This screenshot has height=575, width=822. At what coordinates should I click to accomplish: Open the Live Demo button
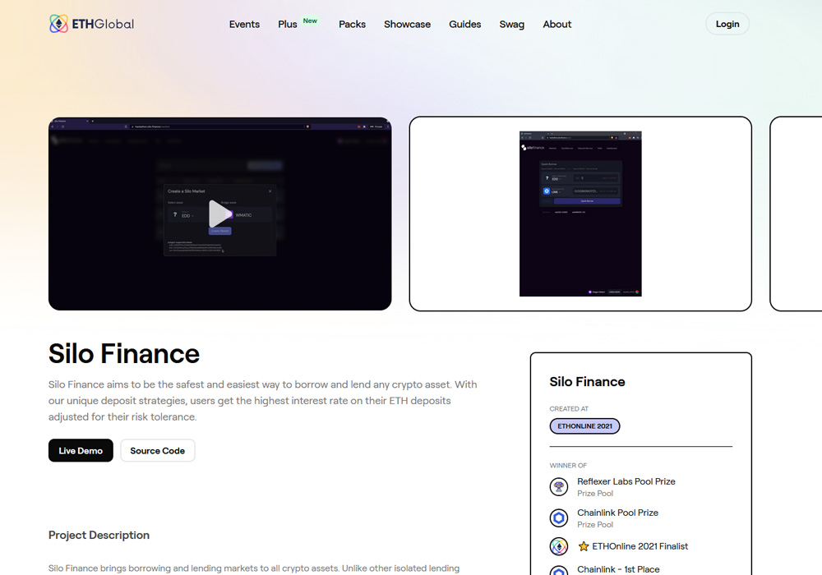[x=81, y=450]
